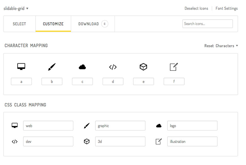
Task: Click the cloud icon in Character Mapping
Action: click(82, 67)
